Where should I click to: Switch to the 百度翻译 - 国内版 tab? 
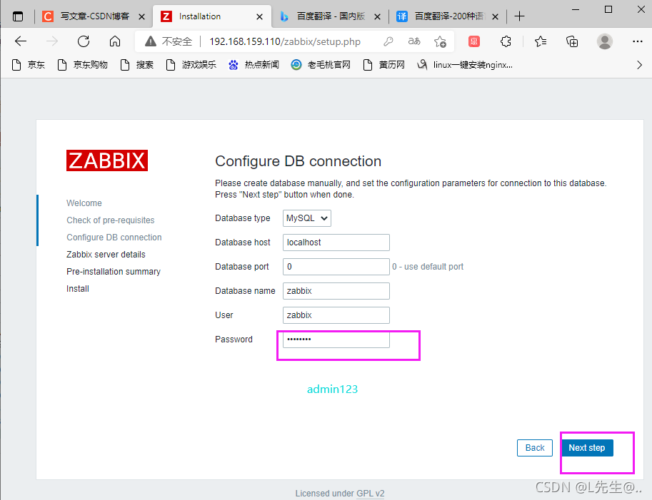pyautogui.click(x=331, y=16)
